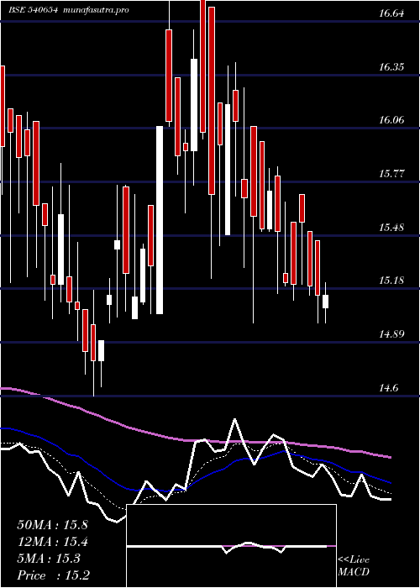Click the 15.48 price axis label
420x588 pixels.
click(391, 228)
